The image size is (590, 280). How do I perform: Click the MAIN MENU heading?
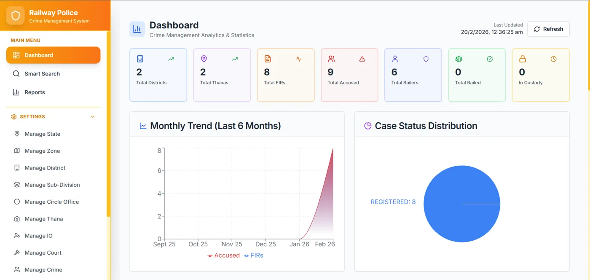pyautogui.click(x=26, y=40)
